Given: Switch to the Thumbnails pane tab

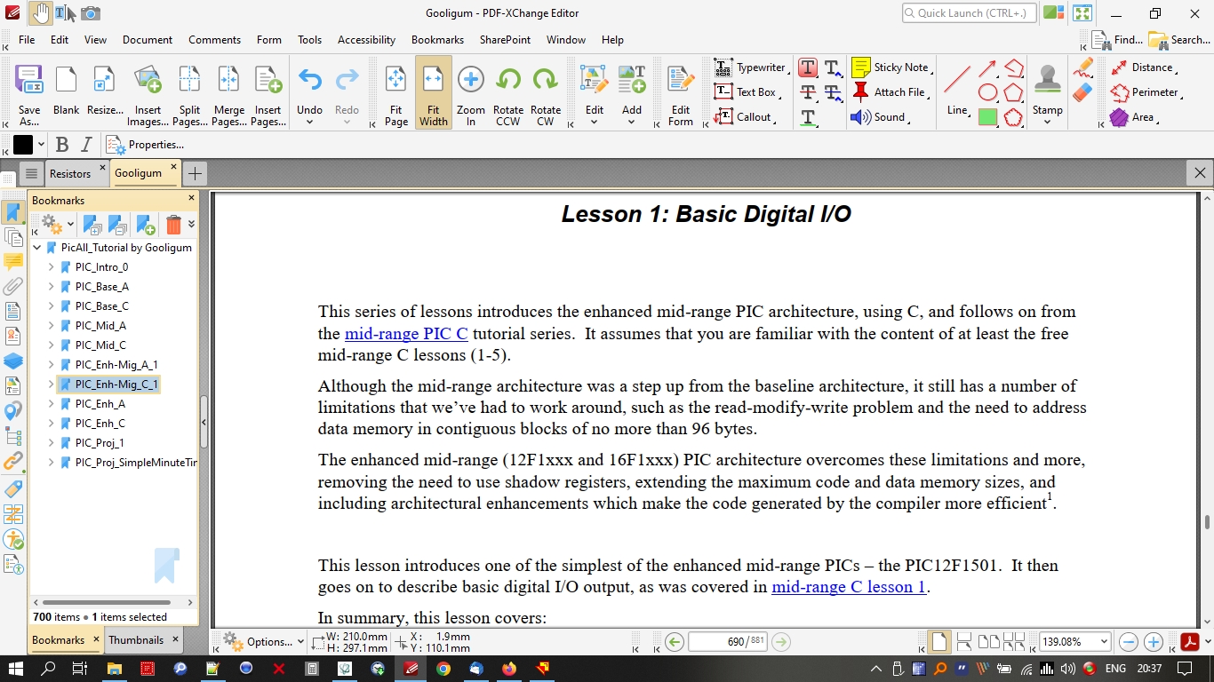Looking at the screenshot, I should [136, 639].
